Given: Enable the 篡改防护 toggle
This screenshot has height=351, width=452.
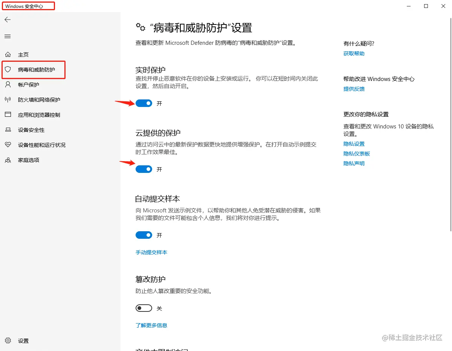Looking at the screenshot, I should pos(144,308).
